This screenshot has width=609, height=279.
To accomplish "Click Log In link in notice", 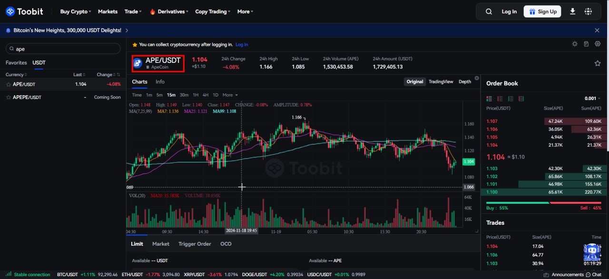I will point(242,44).
